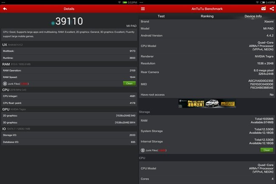
Task: Tap the System Storage row
Action: 207,131
